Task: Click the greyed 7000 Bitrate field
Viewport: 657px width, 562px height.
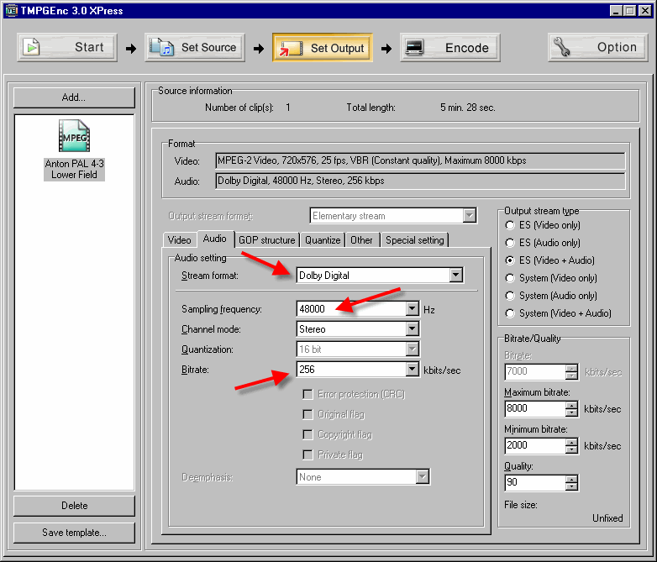Action: pos(535,372)
